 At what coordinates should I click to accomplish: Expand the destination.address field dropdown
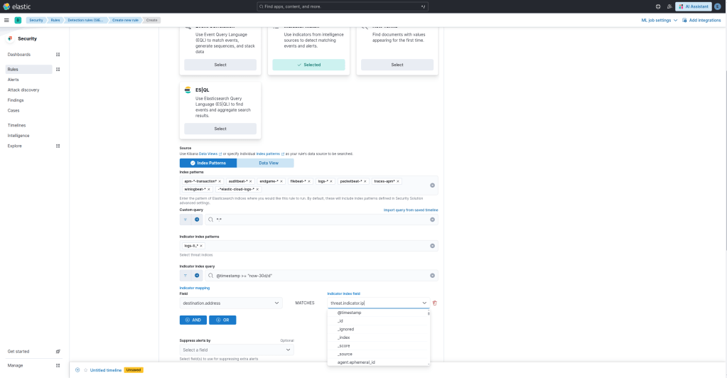tap(277, 303)
